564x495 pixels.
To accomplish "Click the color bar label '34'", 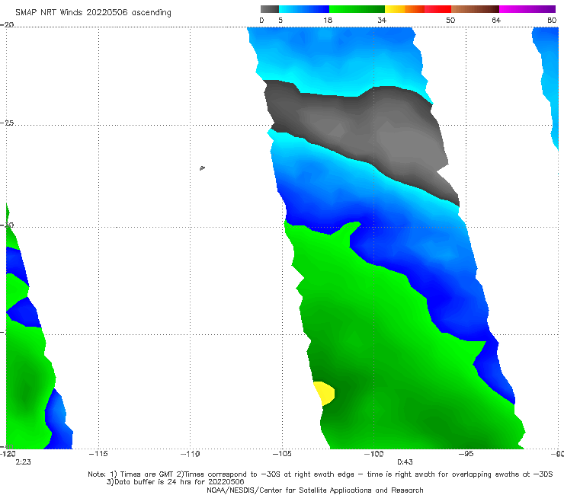I will (382, 20).
